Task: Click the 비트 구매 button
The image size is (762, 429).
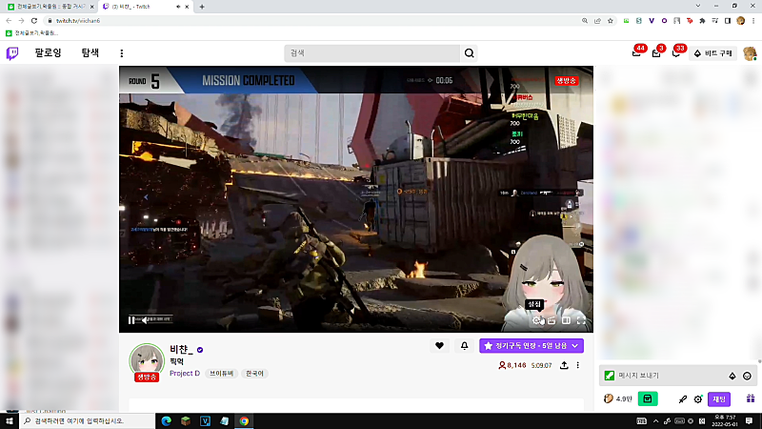Action: coord(712,53)
